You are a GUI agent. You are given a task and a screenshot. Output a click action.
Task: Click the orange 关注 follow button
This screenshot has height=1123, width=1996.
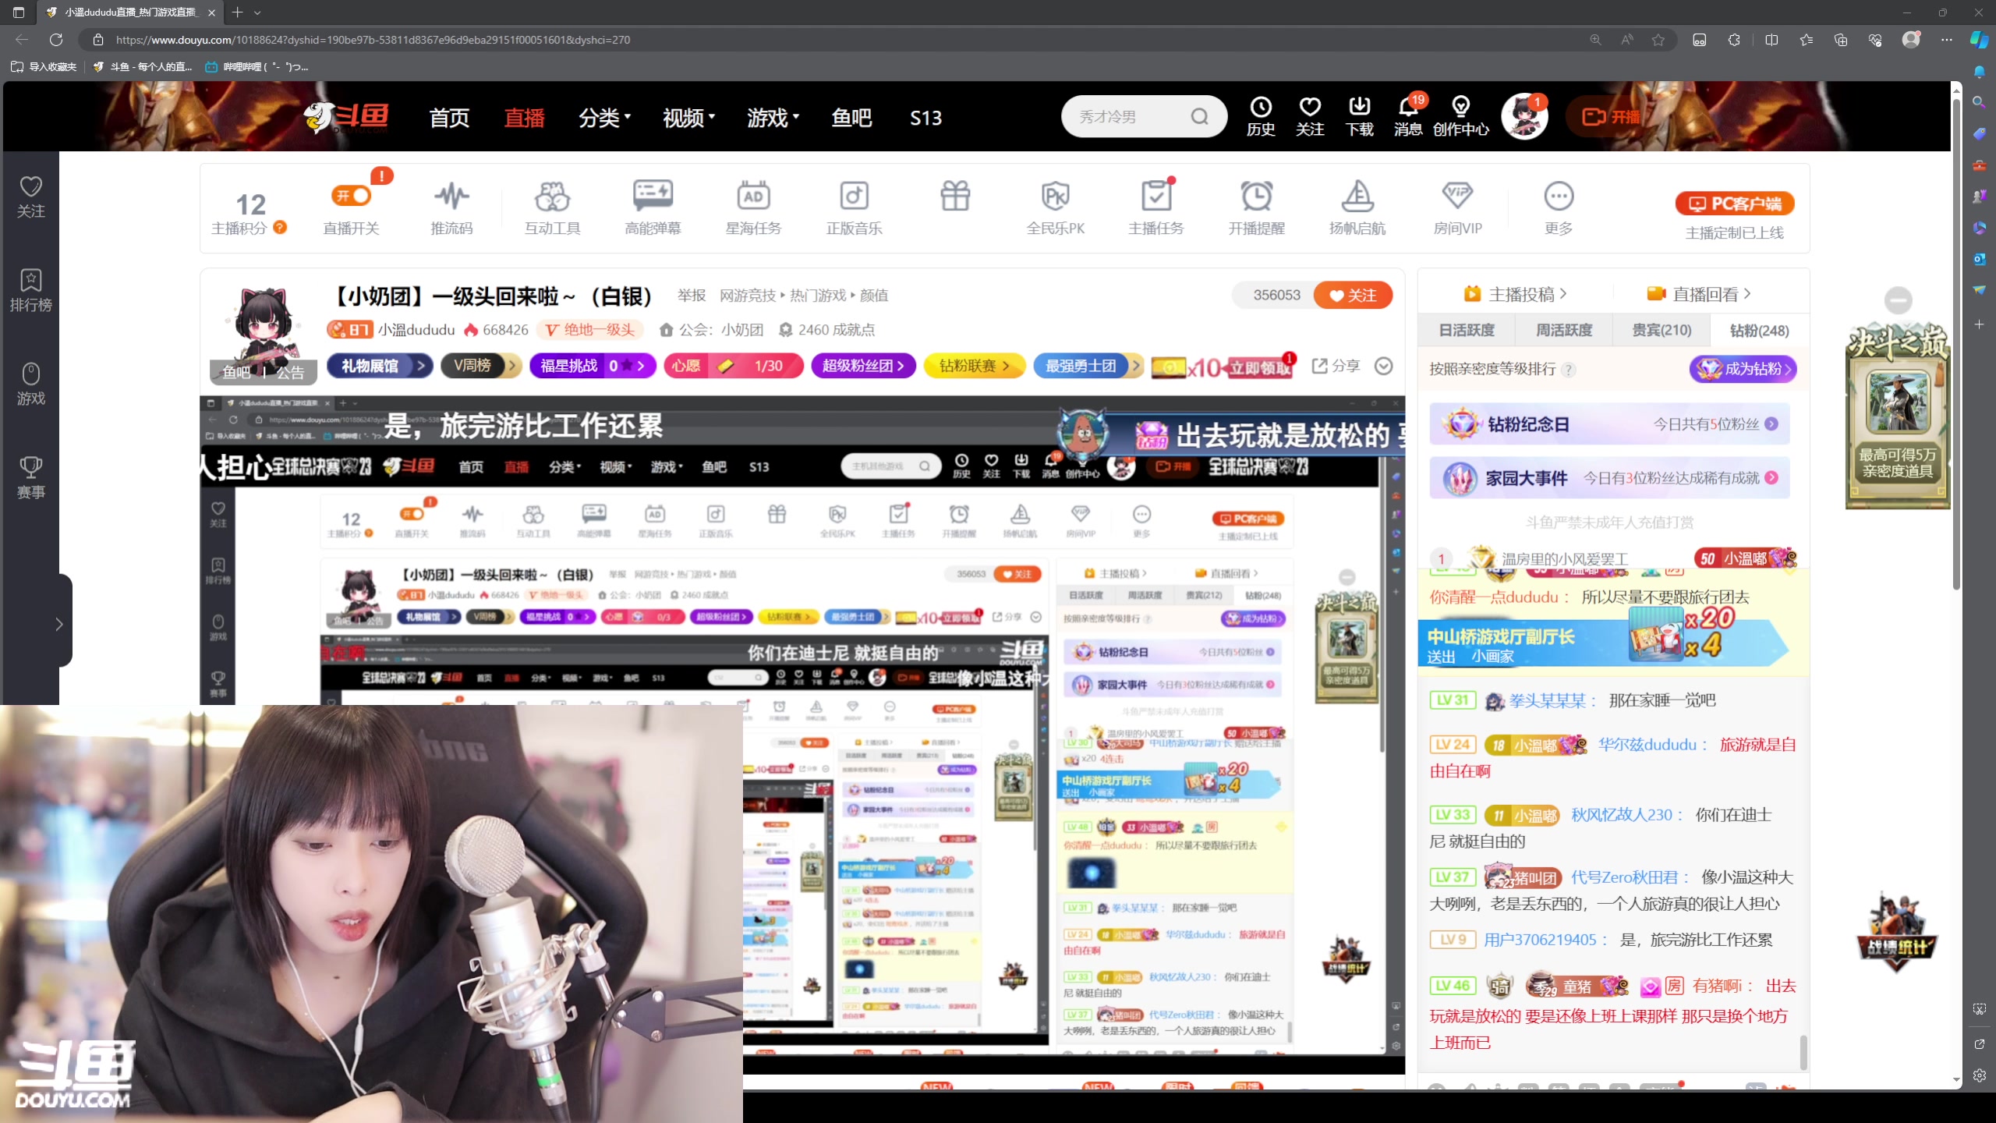(x=1353, y=295)
